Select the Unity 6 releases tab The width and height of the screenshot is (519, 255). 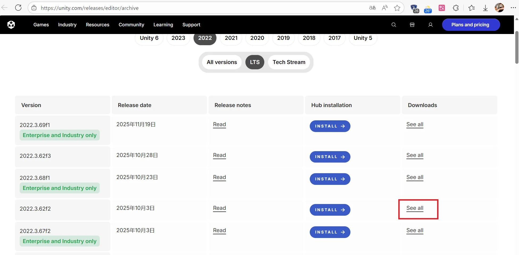[149, 38]
